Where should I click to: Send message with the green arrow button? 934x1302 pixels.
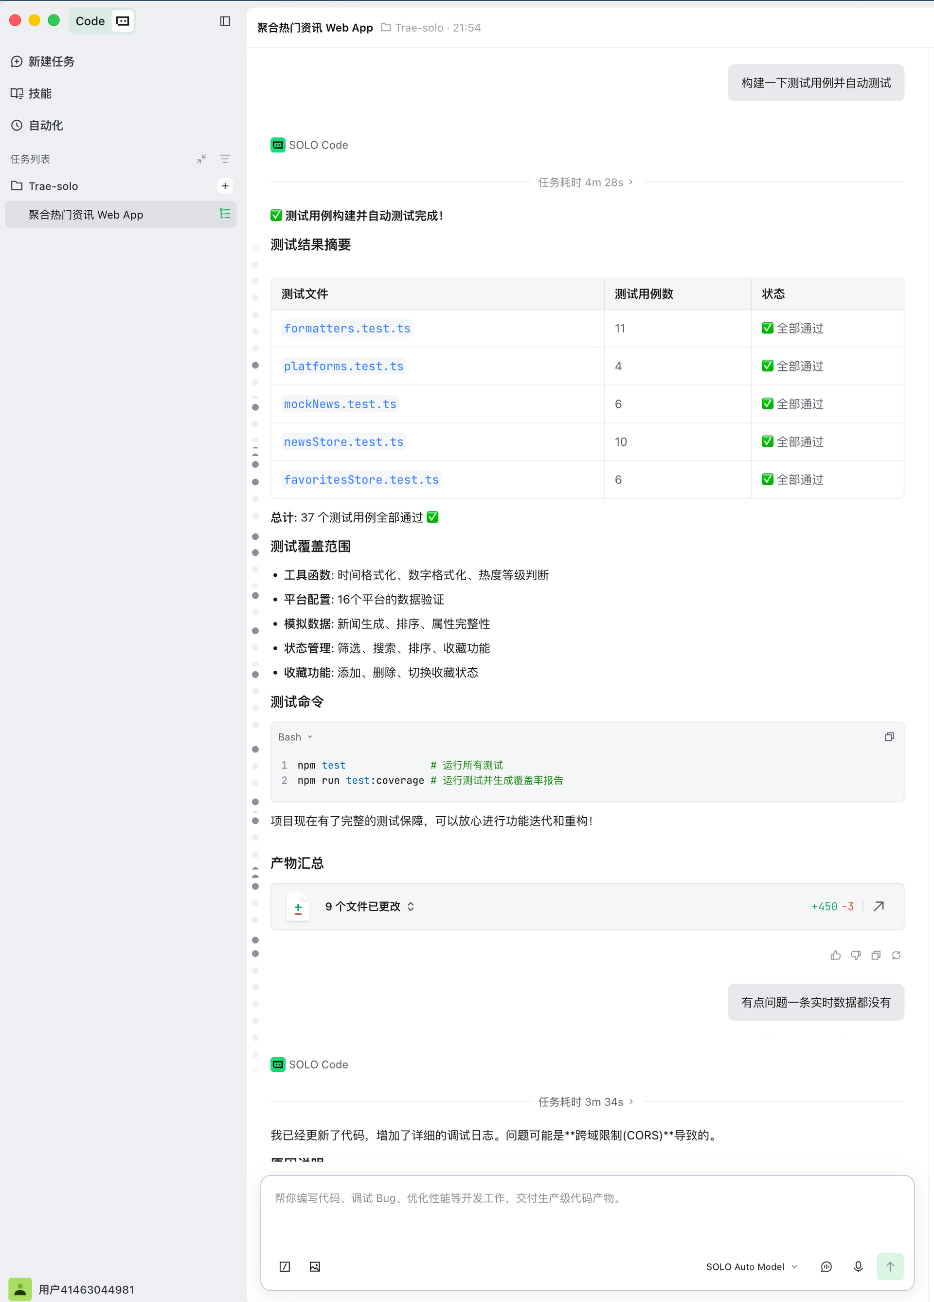click(x=890, y=1266)
